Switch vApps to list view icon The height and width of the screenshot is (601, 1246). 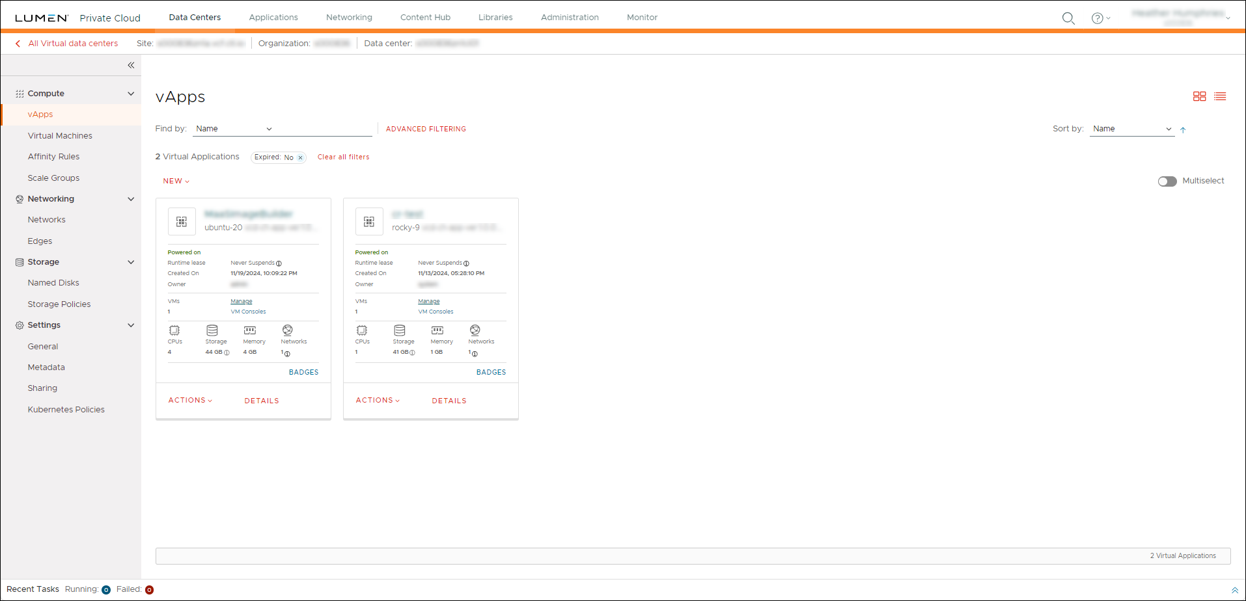coord(1221,96)
